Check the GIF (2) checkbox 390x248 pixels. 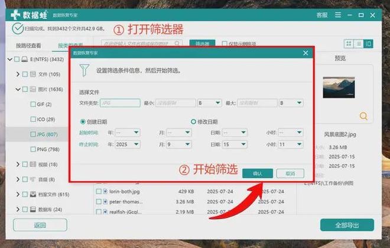pyautogui.click(x=33, y=104)
